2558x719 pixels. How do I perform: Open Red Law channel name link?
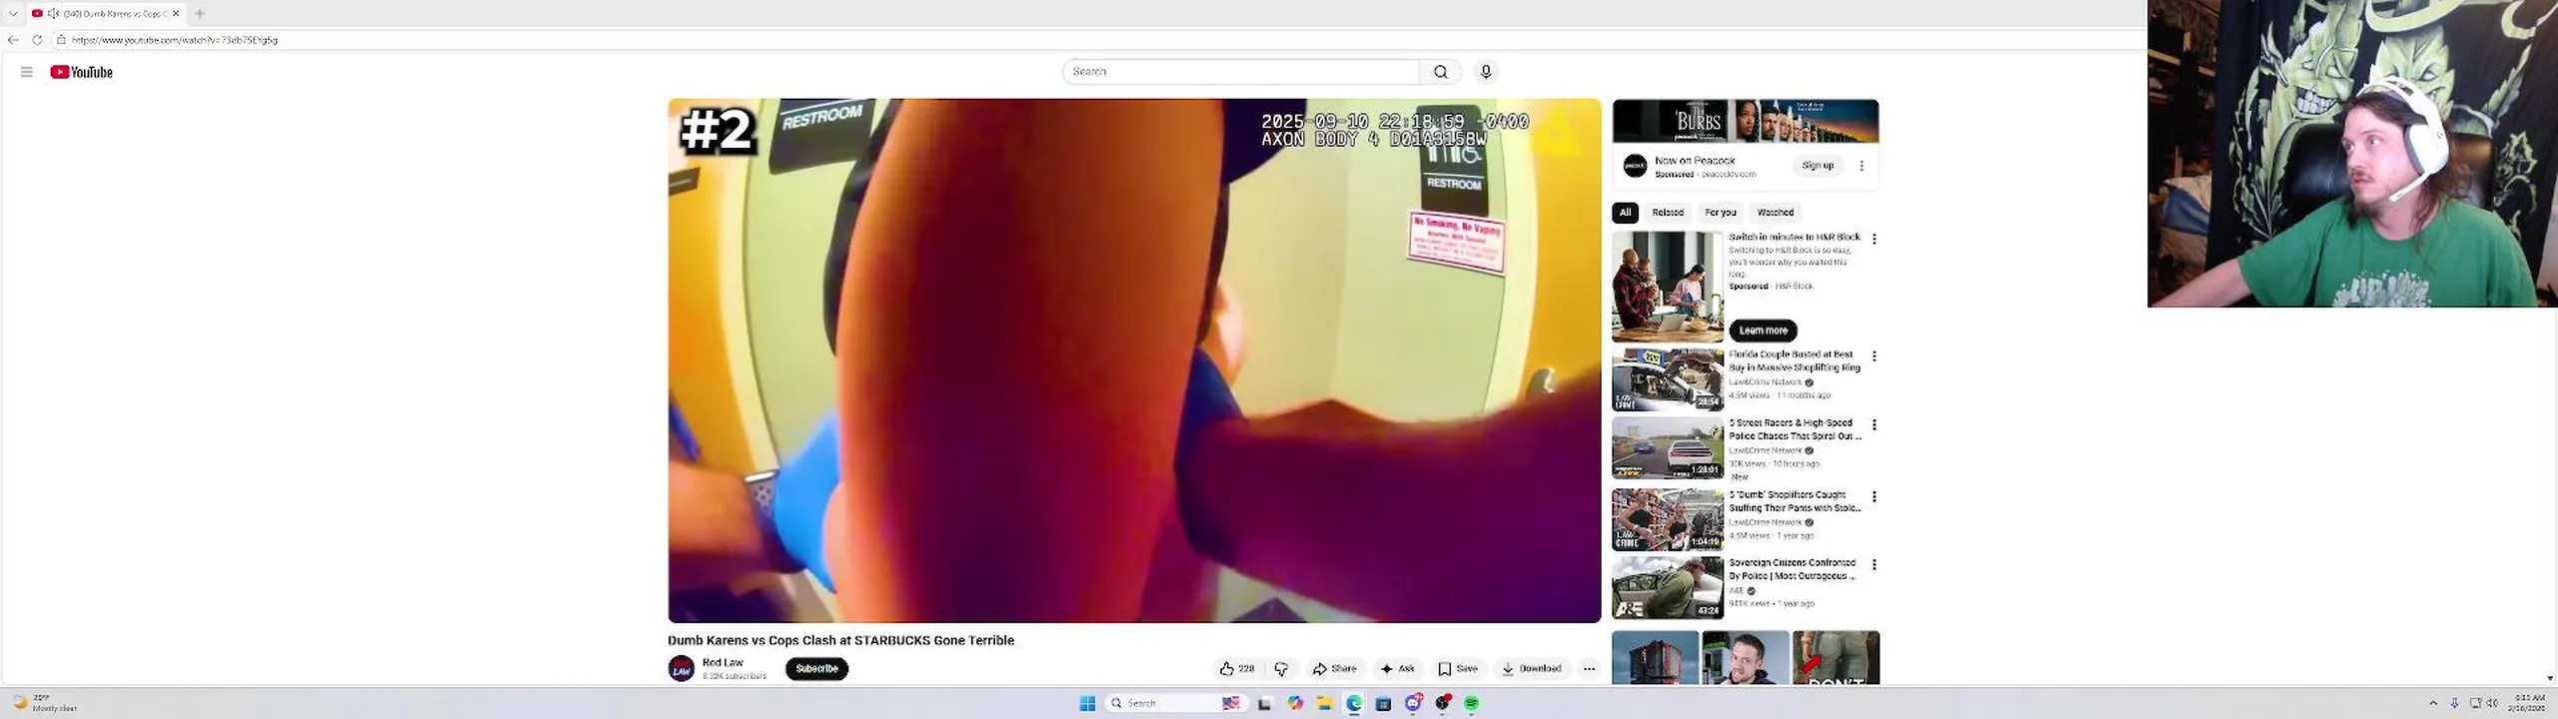(x=722, y=662)
